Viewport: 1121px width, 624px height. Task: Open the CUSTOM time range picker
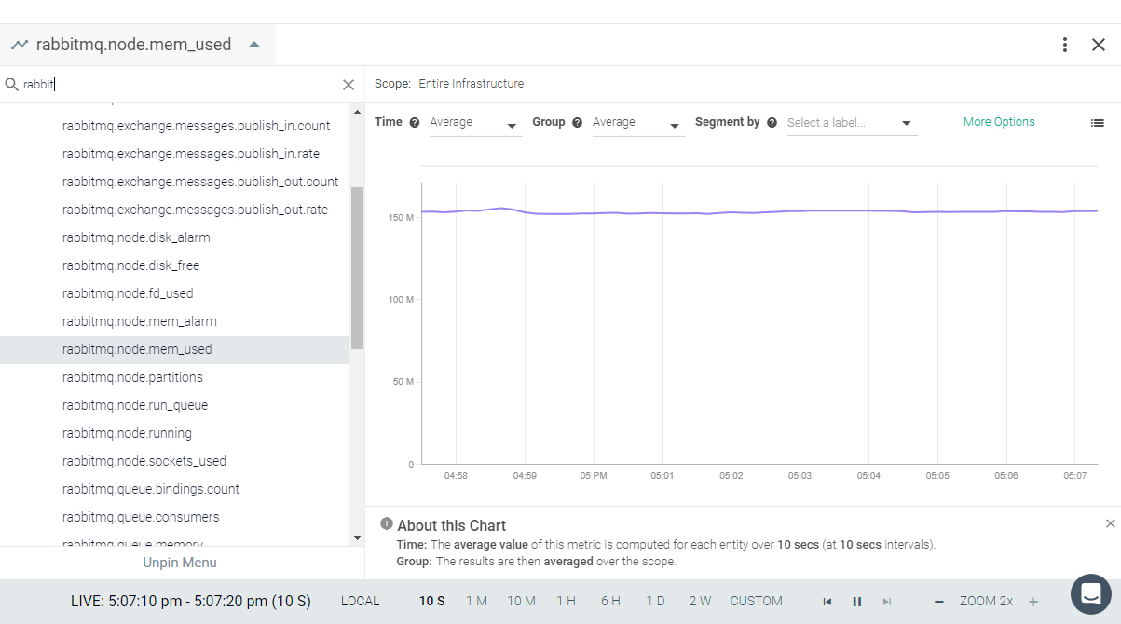click(x=757, y=602)
